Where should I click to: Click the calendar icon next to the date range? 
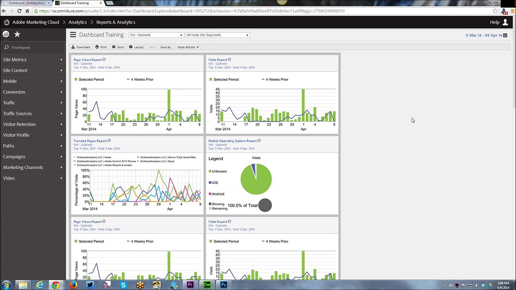click(505, 35)
